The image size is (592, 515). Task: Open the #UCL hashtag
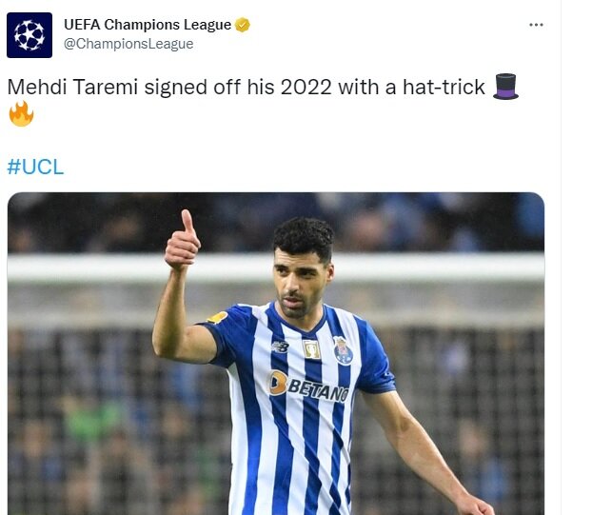click(35, 167)
